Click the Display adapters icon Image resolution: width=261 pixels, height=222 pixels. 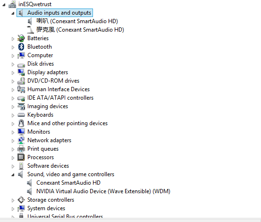point(21,72)
